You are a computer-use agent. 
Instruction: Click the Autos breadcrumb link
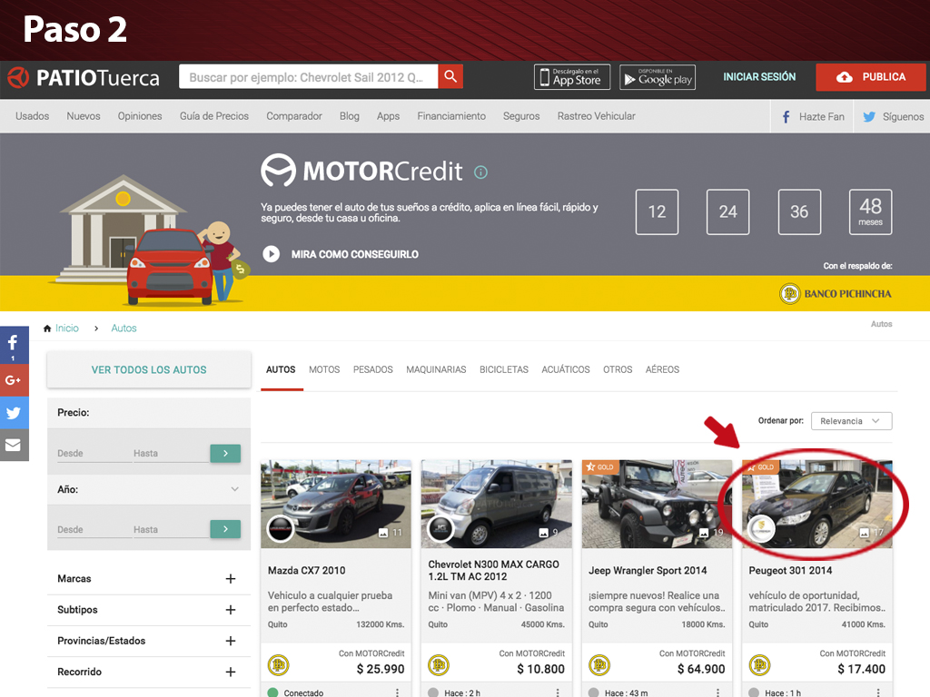point(124,329)
